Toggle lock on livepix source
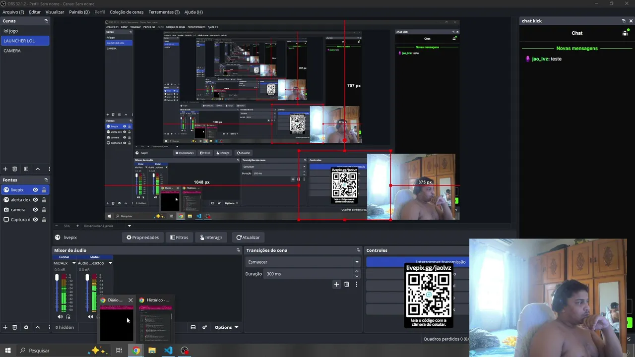 pos(44,190)
